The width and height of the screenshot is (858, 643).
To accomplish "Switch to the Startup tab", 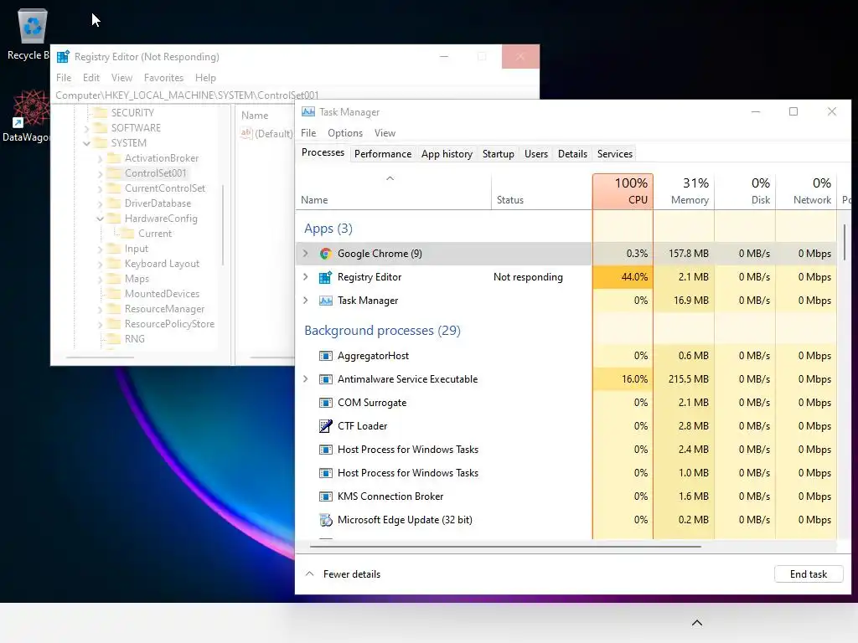I will [x=498, y=154].
